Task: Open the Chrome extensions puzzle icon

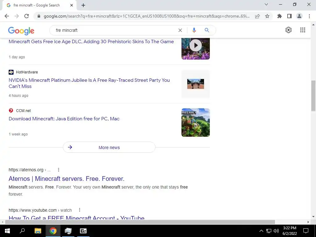Action: point(280,16)
